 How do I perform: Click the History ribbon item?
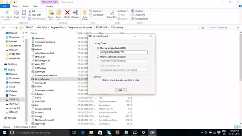coord(123,19)
